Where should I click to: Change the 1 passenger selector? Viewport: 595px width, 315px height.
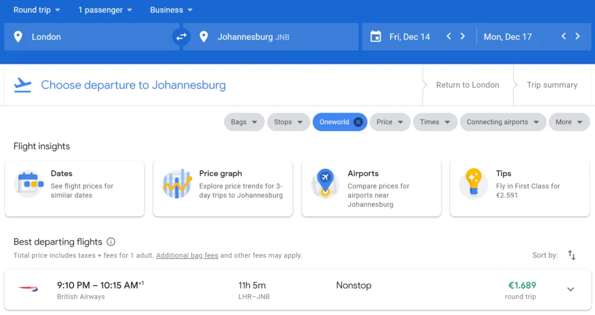click(x=105, y=10)
